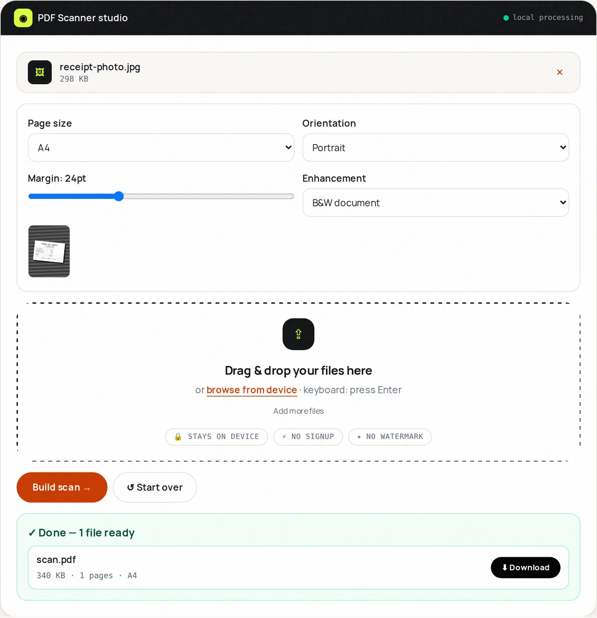This screenshot has width=597, height=618.
Task: Click the receipt-photo.jpg file name
Action: [100, 67]
